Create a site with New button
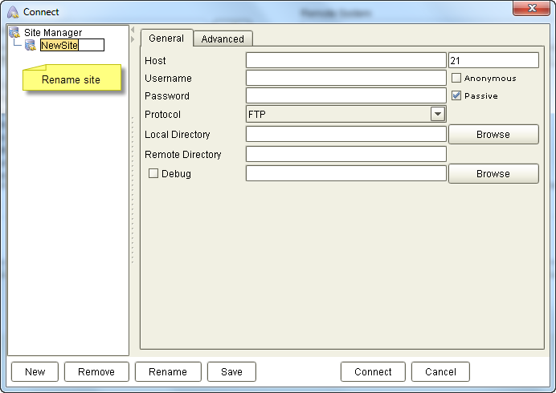Image resolution: width=556 pixels, height=393 pixels. coord(35,371)
